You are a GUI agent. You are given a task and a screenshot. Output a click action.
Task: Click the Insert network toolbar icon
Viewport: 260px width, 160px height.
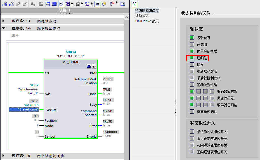tap(5, 4)
